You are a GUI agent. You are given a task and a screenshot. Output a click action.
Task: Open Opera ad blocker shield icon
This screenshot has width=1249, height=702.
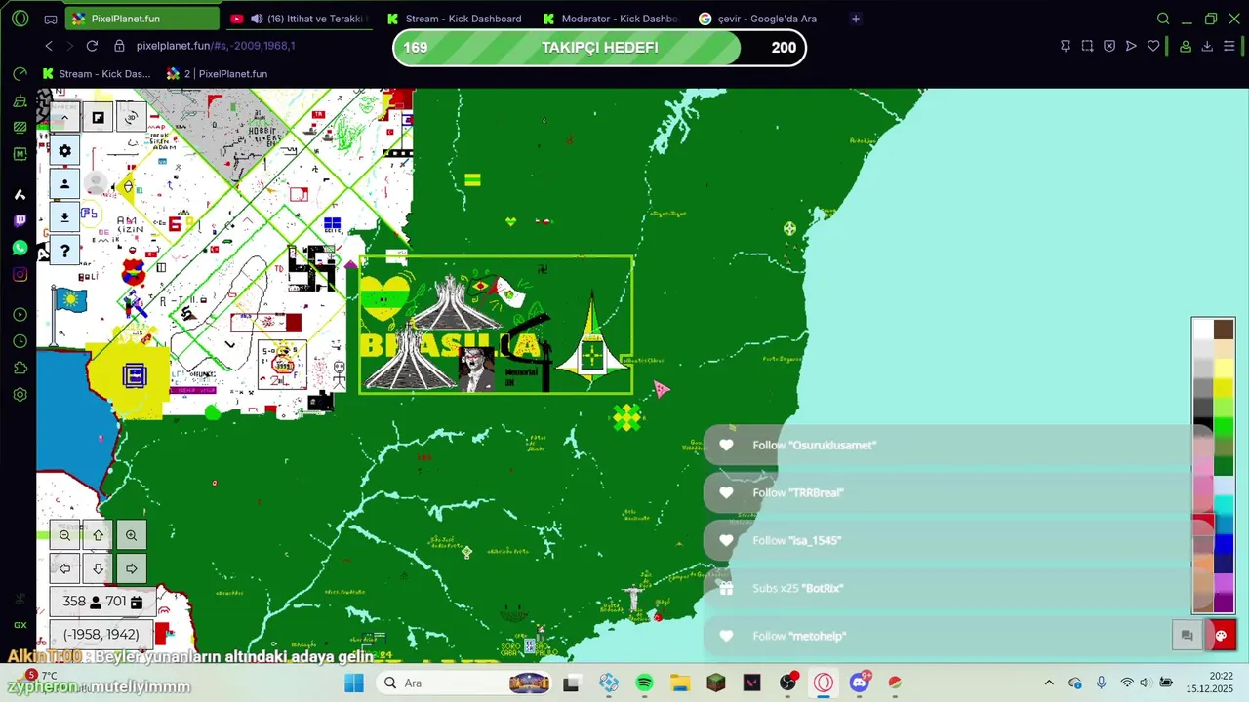pos(1109,46)
